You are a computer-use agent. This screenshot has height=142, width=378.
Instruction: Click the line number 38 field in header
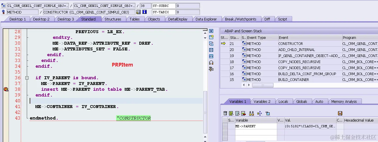(x=145, y=6)
